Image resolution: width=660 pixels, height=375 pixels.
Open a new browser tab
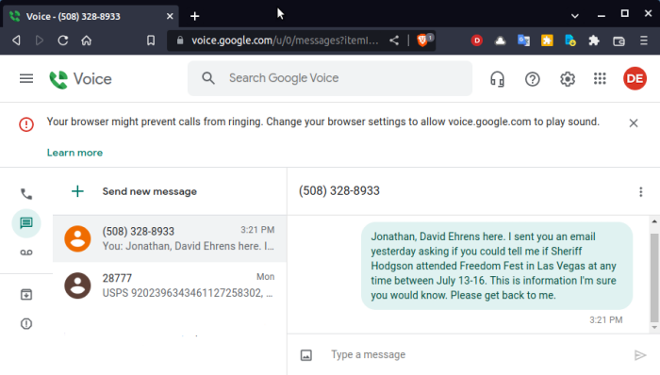(194, 16)
